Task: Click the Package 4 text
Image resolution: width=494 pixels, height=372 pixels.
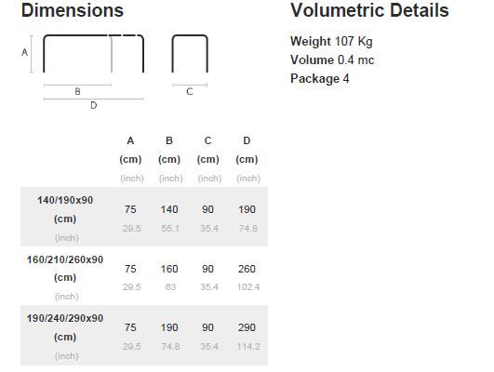Action: tap(320, 79)
